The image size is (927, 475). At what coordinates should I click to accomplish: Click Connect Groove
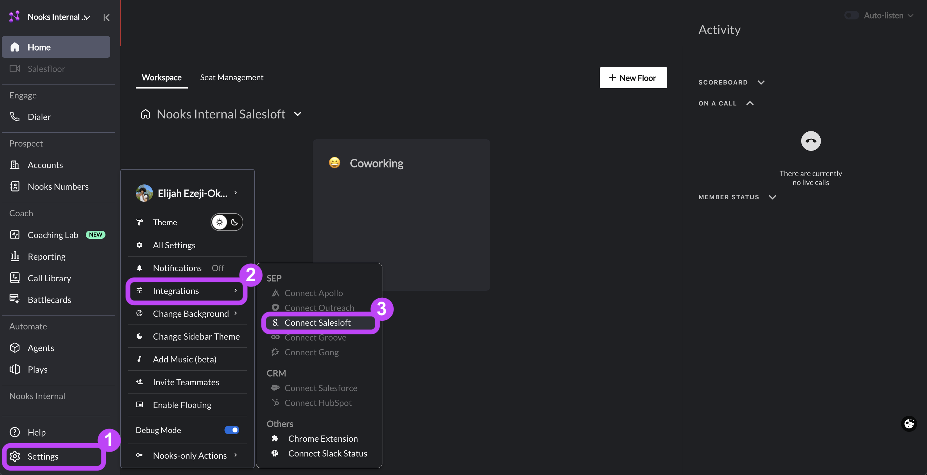click(315, 337)
